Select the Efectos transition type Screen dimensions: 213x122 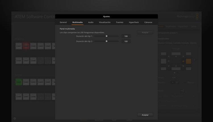point(193,43)
